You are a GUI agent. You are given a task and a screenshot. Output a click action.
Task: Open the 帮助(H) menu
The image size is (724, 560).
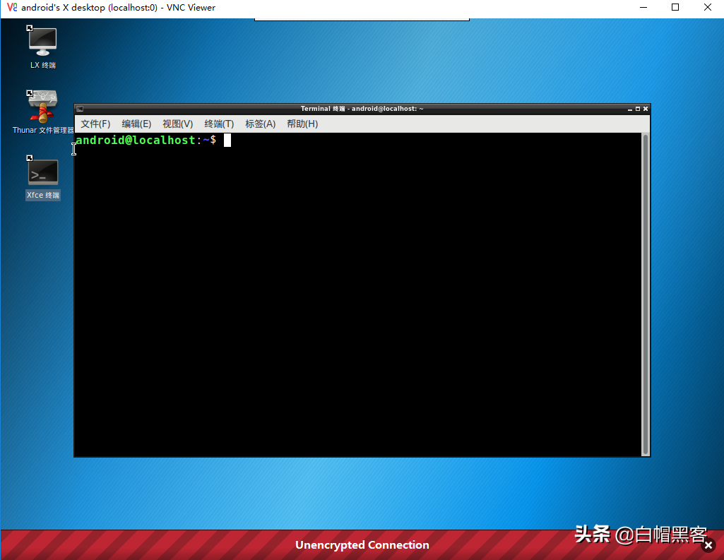click(302, 124)
